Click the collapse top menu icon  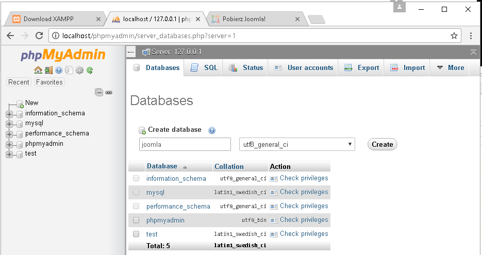click(x=473, y=52)
